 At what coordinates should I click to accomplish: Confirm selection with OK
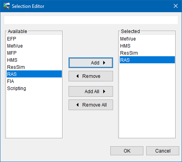(x=127, y=151)
